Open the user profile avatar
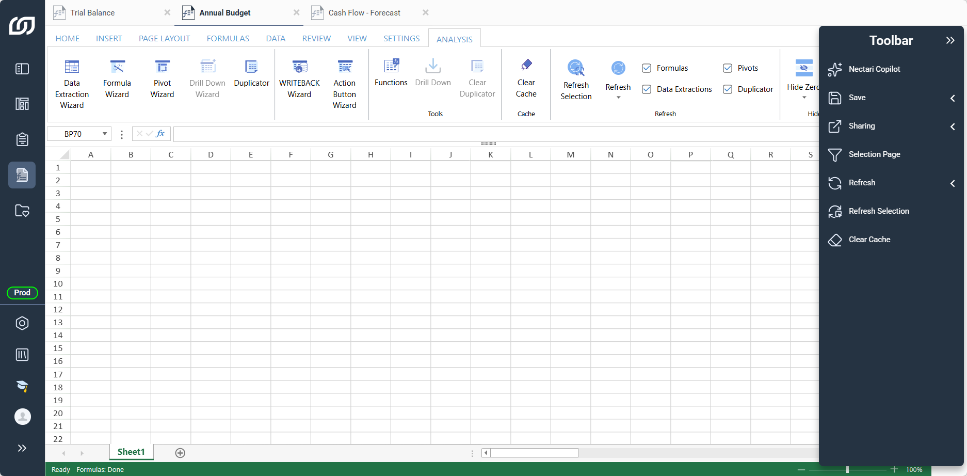 click(x=22, y=417)
